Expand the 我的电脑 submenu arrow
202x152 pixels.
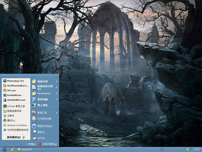(x=57, y=99)
